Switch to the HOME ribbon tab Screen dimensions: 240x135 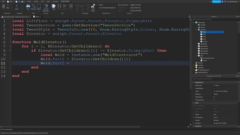tap(29, 1)
